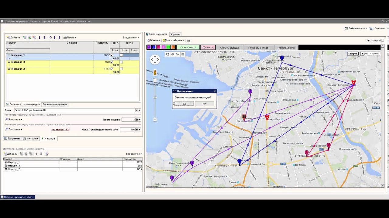
Task: Click the Масштабировать button
Action: (x=174, y=40)
